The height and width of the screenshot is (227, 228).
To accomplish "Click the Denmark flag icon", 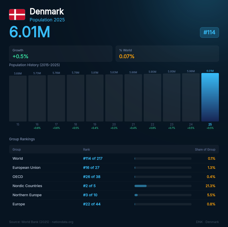I will pos(17,15).
